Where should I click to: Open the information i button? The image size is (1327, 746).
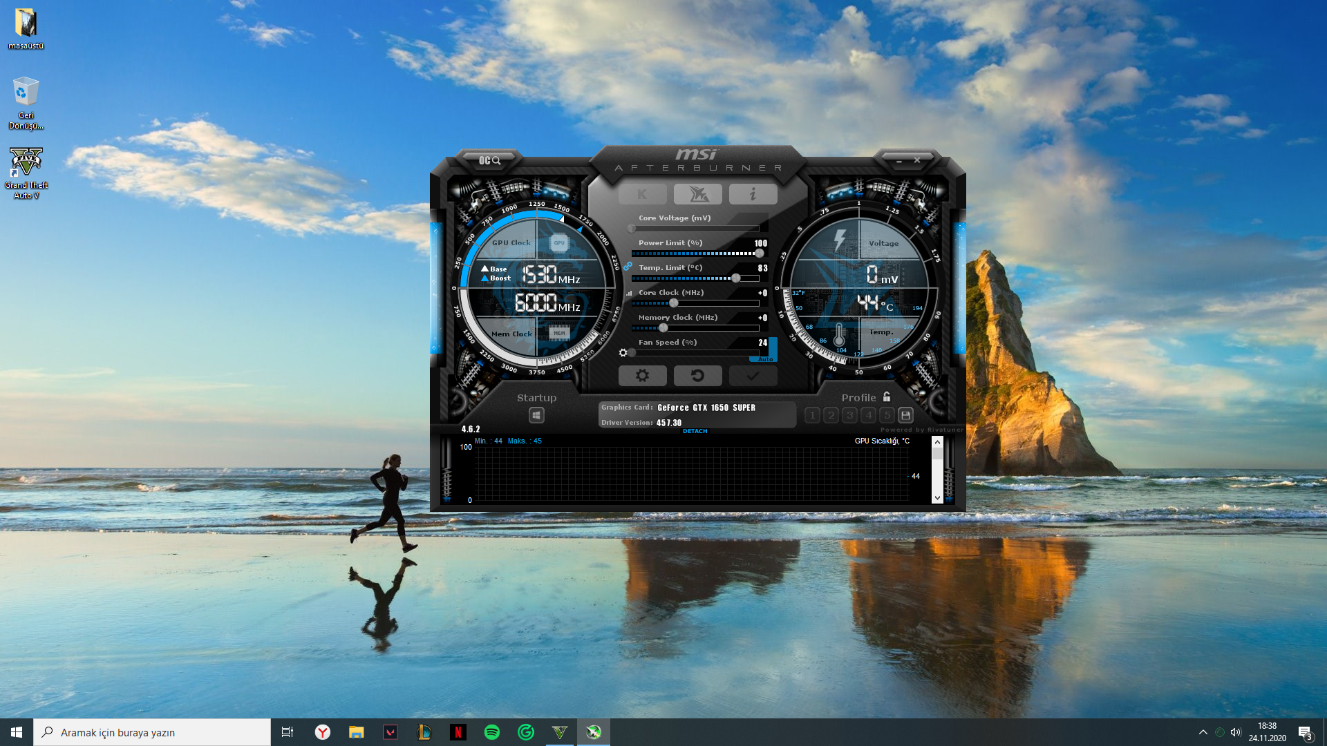point(753,194)
